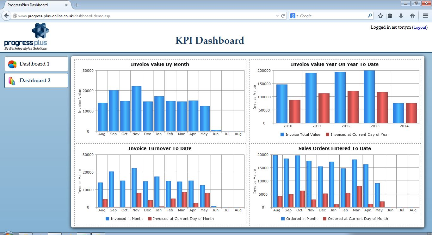Click the Logout link
This screenshot has width=432, height=235.
point(420,27)
